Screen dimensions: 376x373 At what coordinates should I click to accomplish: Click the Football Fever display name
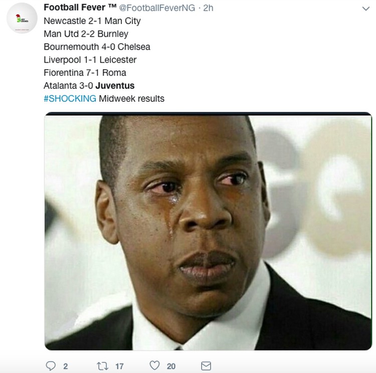point(80,8)
